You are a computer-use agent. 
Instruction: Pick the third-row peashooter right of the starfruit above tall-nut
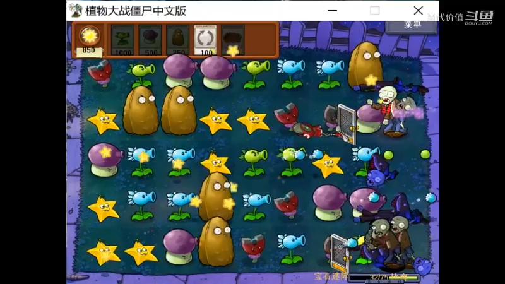point(254,162)
